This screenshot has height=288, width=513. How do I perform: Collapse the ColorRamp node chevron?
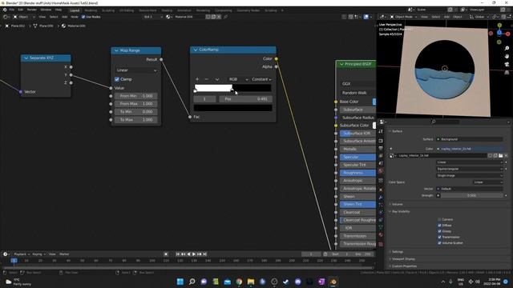click(196, 50)
